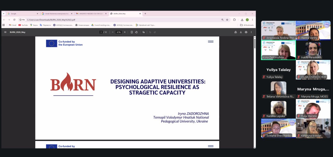This screenshot has width=333, height=157.
Task: Click the fit to page icon
Action: 132,32
